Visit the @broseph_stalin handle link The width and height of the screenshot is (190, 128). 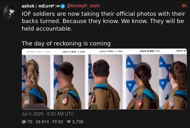coord(83,6)
